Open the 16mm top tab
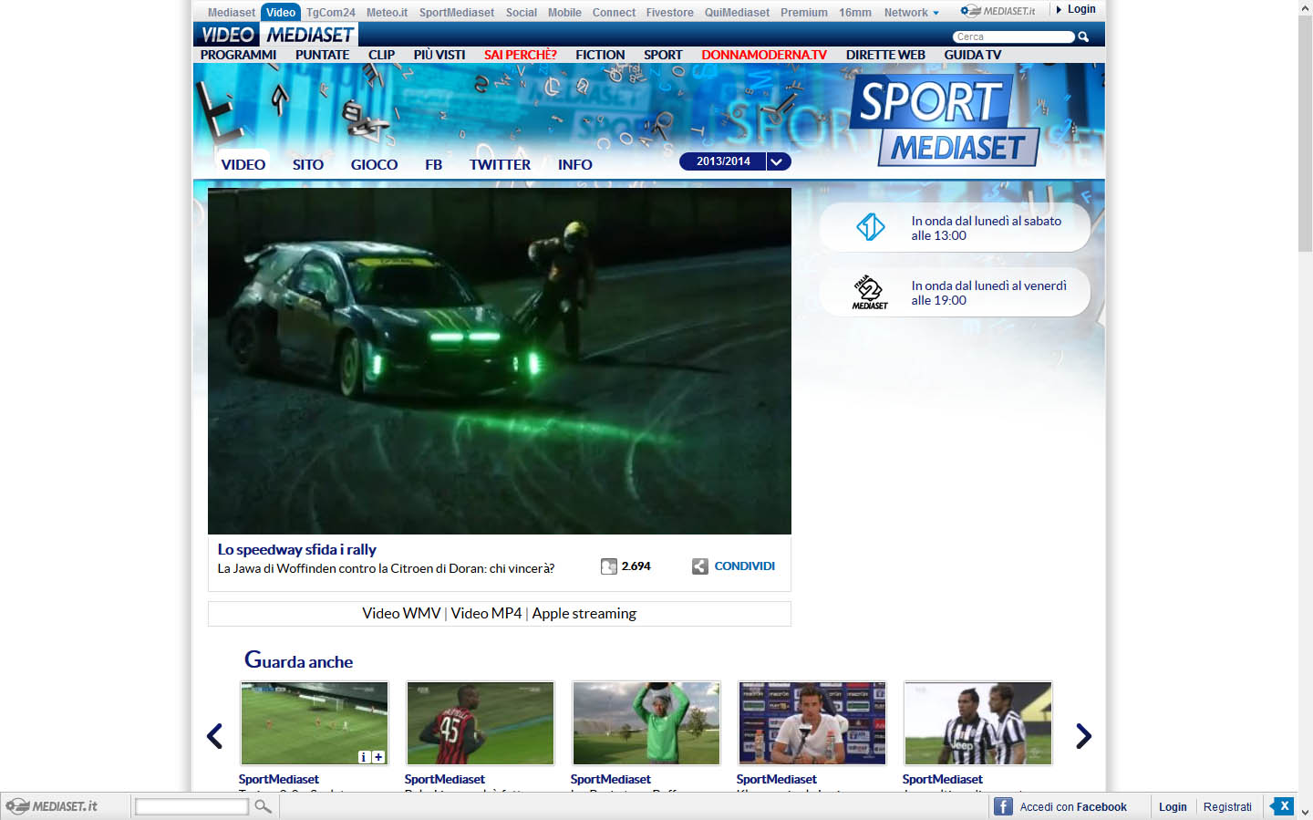The height and width of the screenshot is (820, 1313). (855, 13)
